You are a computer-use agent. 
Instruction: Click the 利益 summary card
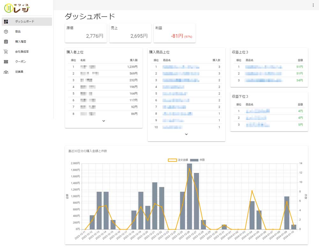click(x=174, y=33)
